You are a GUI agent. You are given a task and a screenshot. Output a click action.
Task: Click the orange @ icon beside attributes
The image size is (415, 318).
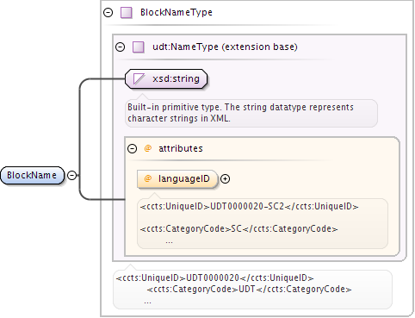click(x=148, y=148)
